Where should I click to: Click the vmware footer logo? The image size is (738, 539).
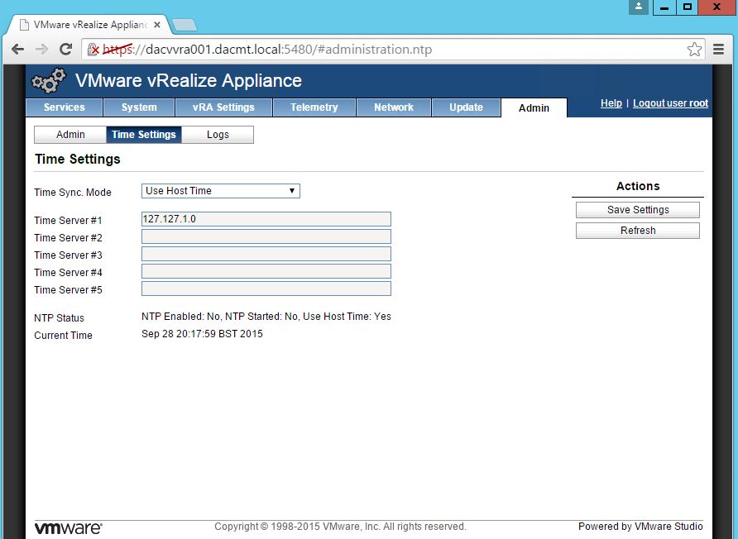pyautogui.click(x=68, y=527)
